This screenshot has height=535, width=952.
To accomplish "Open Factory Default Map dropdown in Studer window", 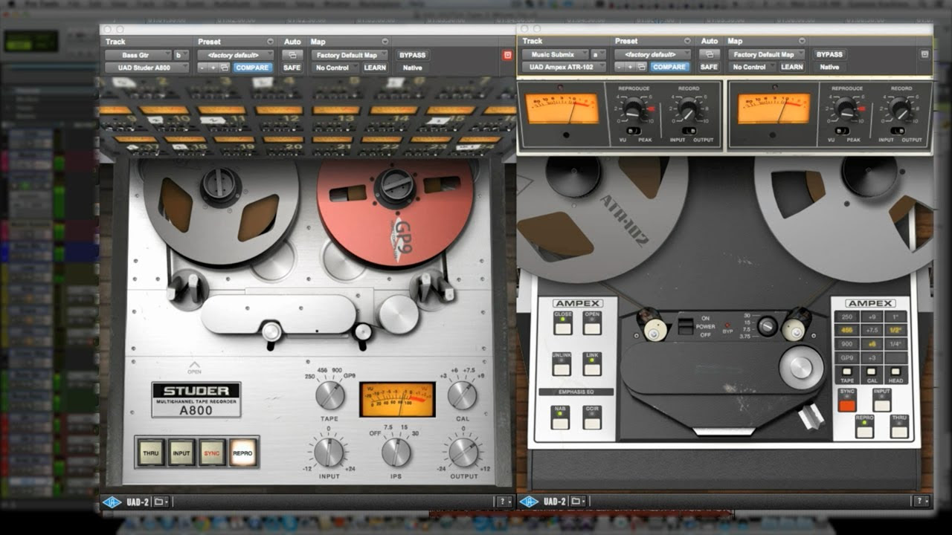I will coord(350,55).
